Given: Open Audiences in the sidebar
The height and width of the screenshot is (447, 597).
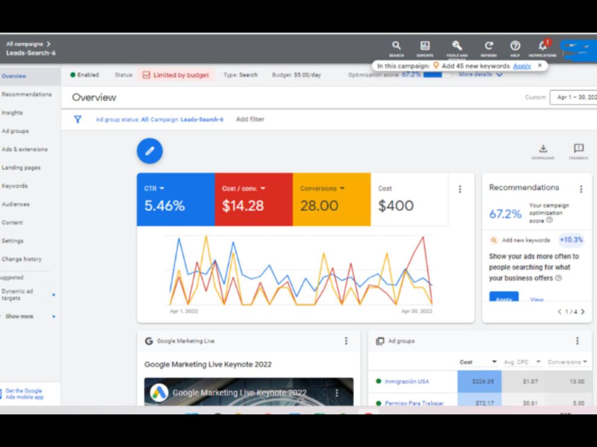Looking at the screenshot, I should click(16, 204).
